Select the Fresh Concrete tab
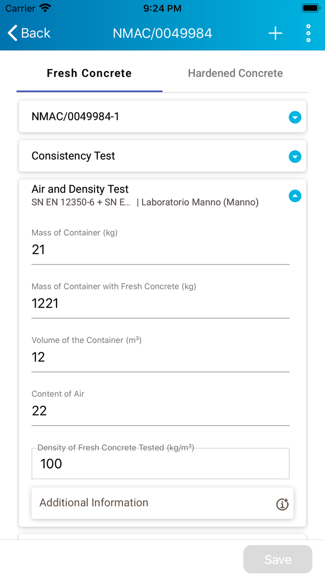325x579 pixels. 89,74
